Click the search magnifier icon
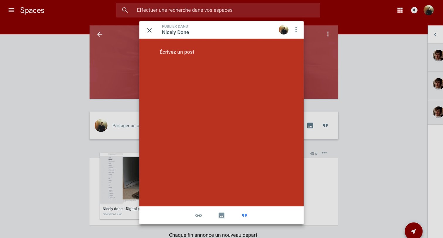This screenshot has width=443, height=238. pos(125,10)
